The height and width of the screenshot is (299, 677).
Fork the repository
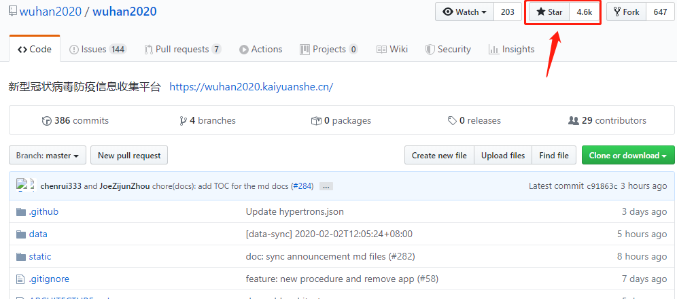click(626, 12)
